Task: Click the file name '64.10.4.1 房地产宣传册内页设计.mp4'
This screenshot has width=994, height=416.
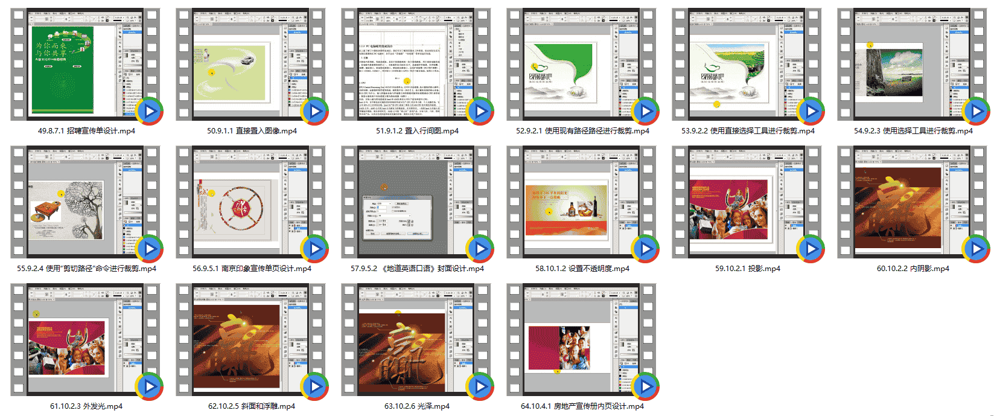Action: point(582,406)
